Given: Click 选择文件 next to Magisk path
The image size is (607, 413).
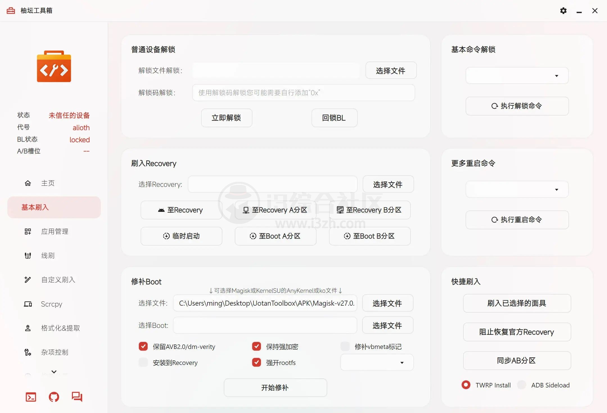Looking at the screenshot, I should click(388, 303).
